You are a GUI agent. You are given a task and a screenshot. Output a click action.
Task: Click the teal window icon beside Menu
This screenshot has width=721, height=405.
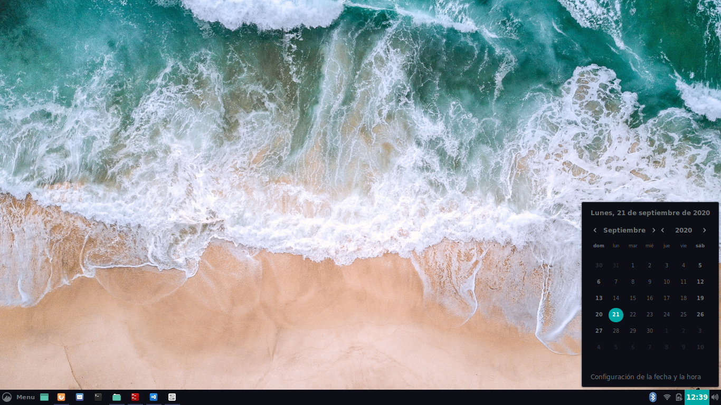44,397
